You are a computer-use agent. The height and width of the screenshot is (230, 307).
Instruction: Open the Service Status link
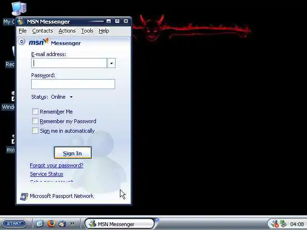pos(47,174)
